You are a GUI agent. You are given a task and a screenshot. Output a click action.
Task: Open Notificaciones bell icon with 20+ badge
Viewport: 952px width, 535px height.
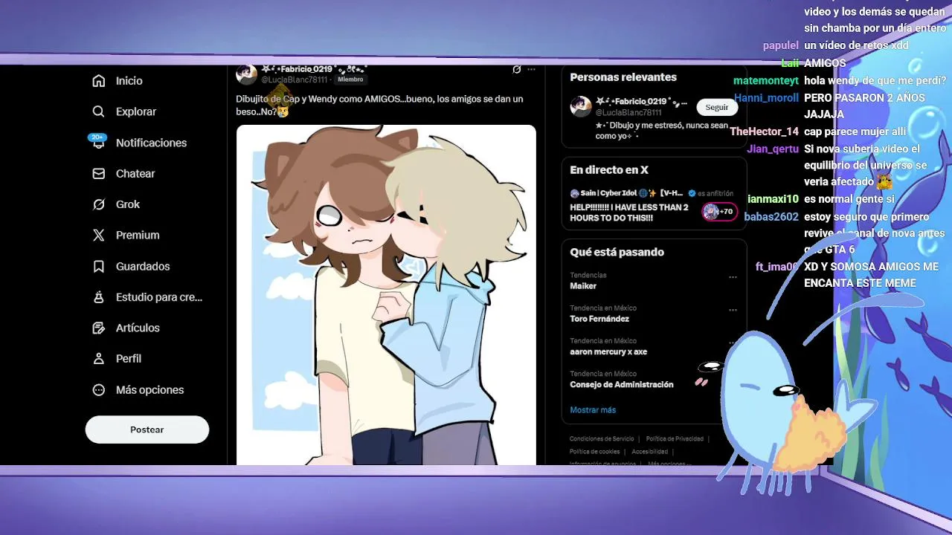(98, 142)
